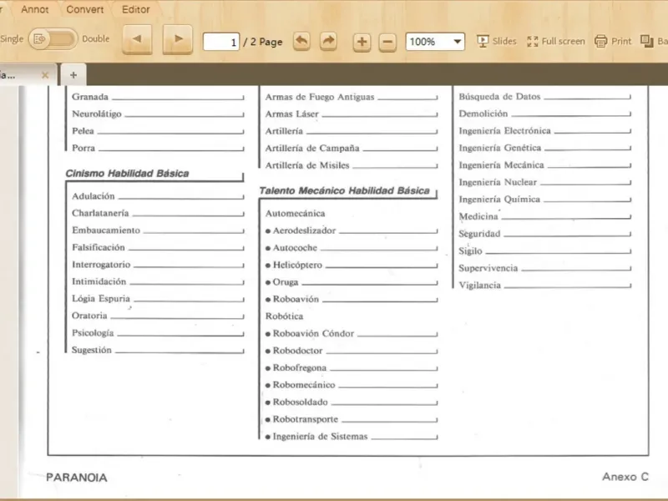Click "Ingeniería Genética" text
Screen dimensions: 668x501
point(499,148)
